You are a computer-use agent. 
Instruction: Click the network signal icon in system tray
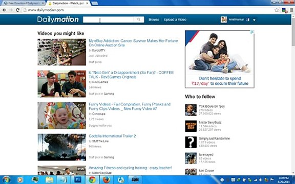[x=256, y=180]
